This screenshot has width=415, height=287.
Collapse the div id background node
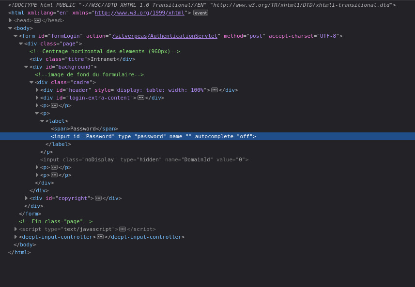26,67
